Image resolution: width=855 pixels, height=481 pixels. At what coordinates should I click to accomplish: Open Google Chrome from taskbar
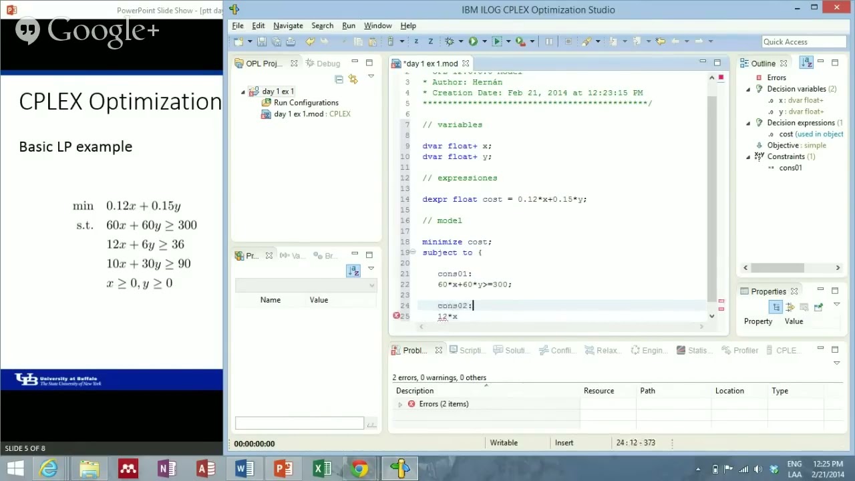[360, 468]
